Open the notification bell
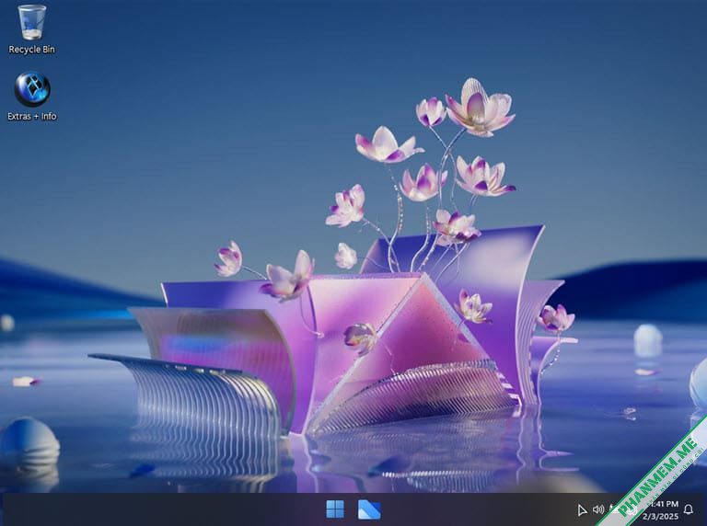Viewport: 707px width, 526px height. coord(688,509)
